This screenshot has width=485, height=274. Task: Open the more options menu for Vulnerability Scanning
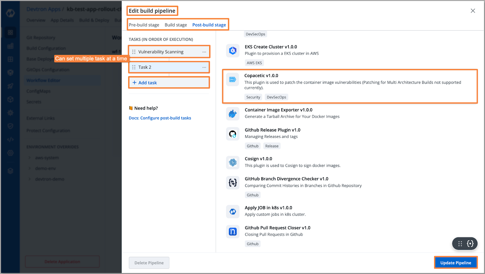[x=204, y=52]
